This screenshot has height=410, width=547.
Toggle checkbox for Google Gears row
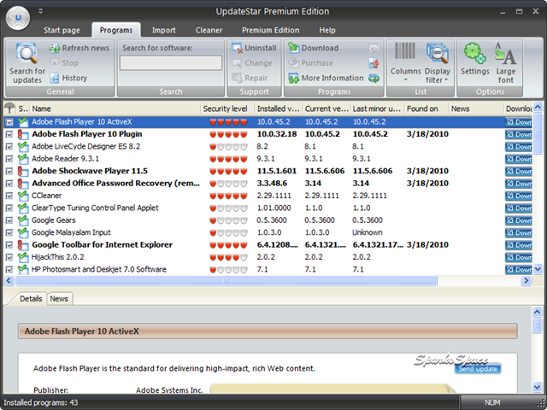pos(9,220)
